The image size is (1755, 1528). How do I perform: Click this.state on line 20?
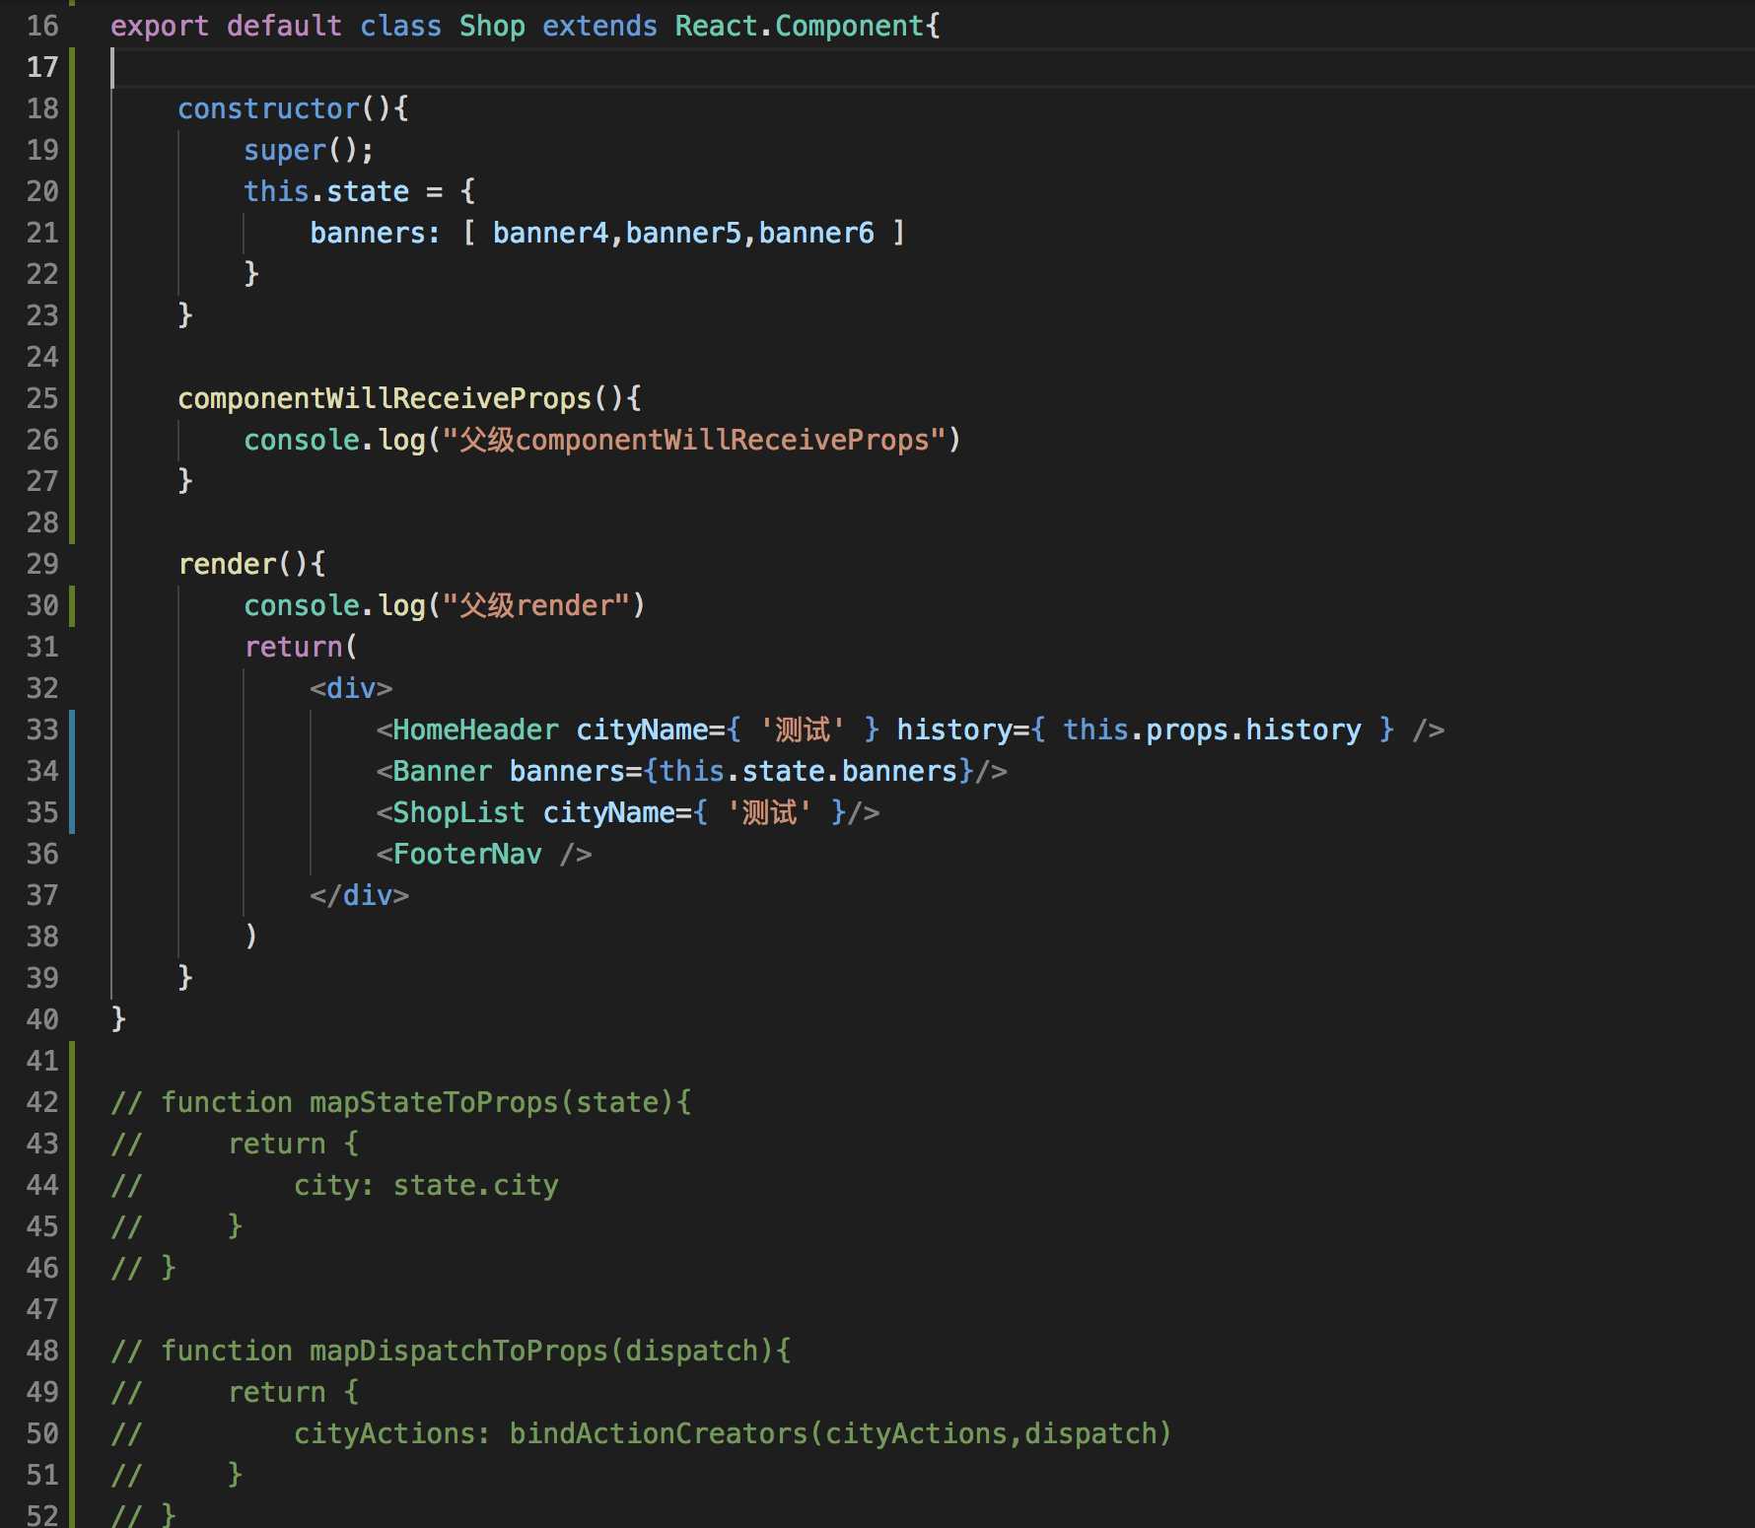[x=326, y=191]
